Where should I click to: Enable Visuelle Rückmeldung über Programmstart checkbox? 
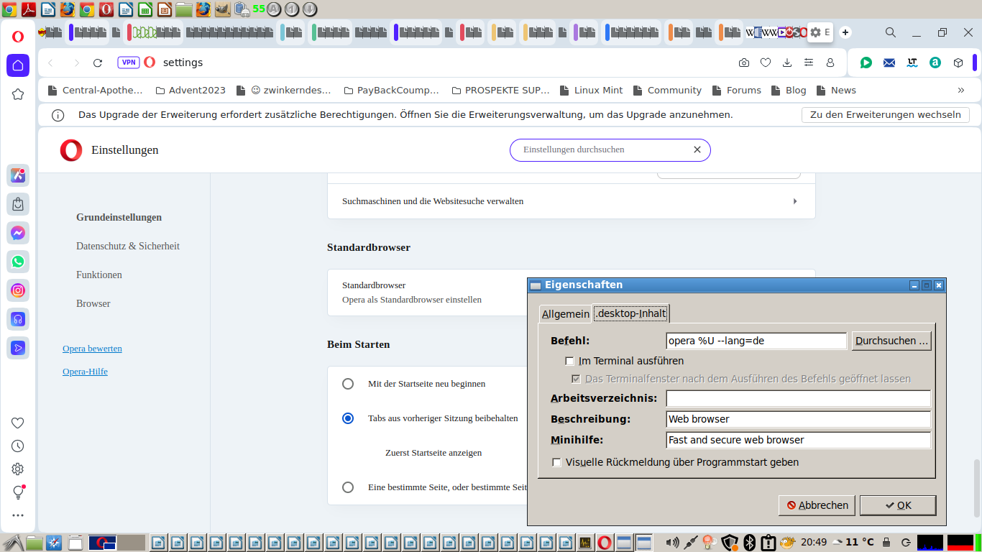click(556, 462)
